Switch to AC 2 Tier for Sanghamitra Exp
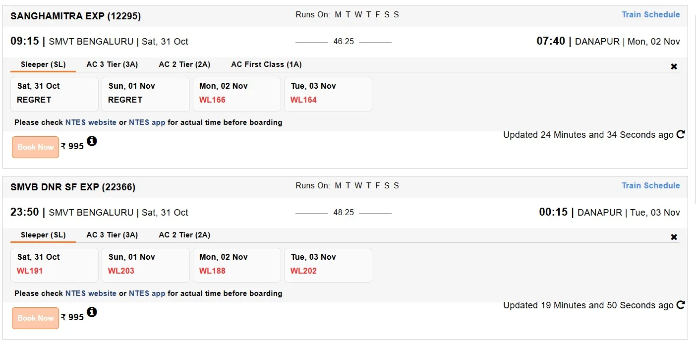The height and width of the screenshot is (344, 696). [184, 64]
